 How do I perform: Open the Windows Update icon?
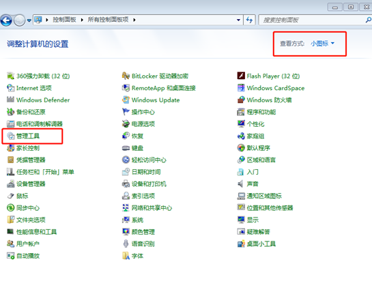tap(126, 100)
